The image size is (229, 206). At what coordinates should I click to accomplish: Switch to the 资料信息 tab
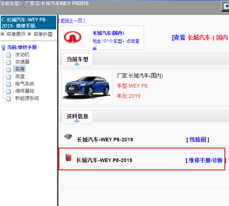(77, 117)
